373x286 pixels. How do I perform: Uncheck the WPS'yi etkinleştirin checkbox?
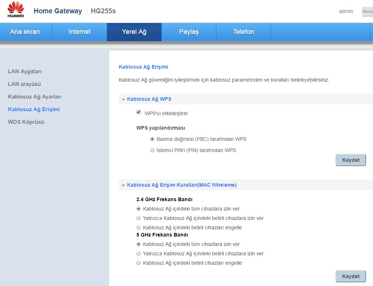[x=139, y=112]
